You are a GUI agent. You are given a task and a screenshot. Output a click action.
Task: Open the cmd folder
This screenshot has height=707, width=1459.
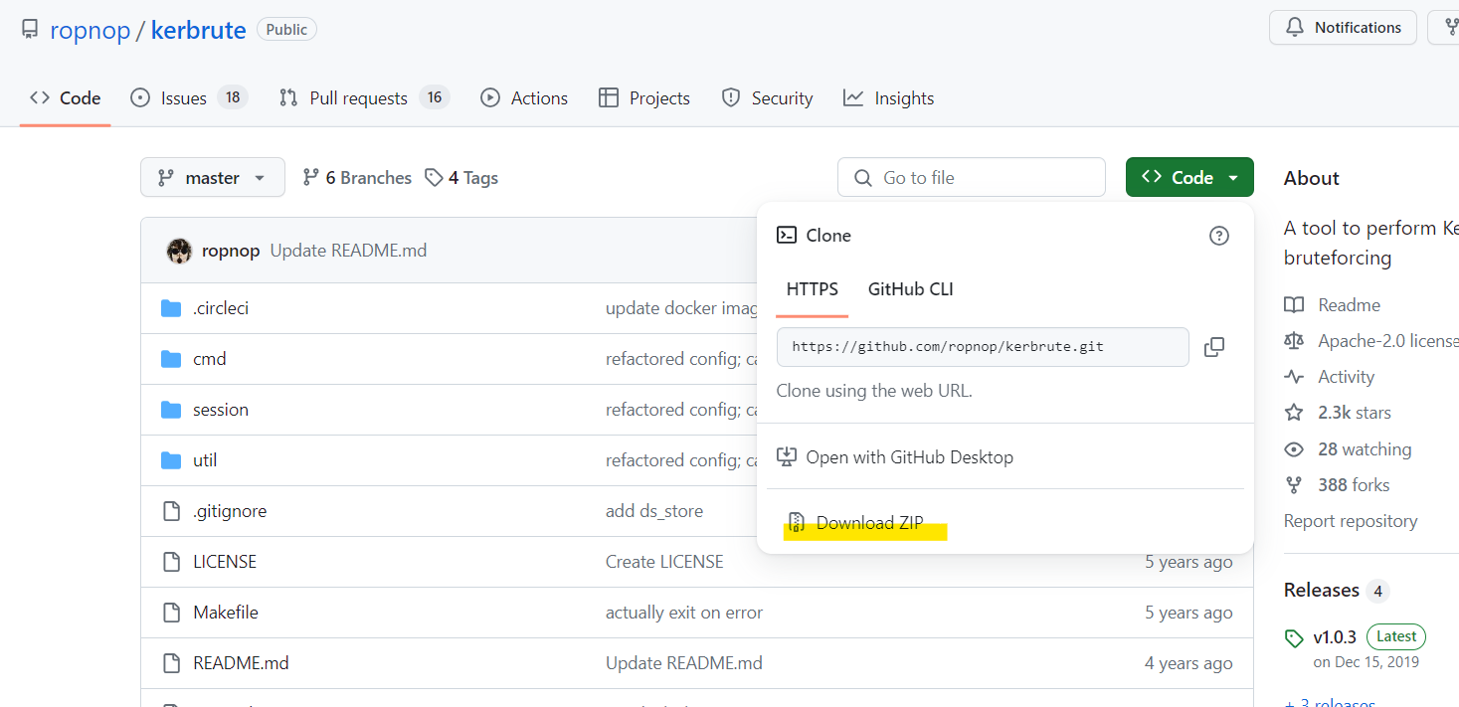point(210,359)
